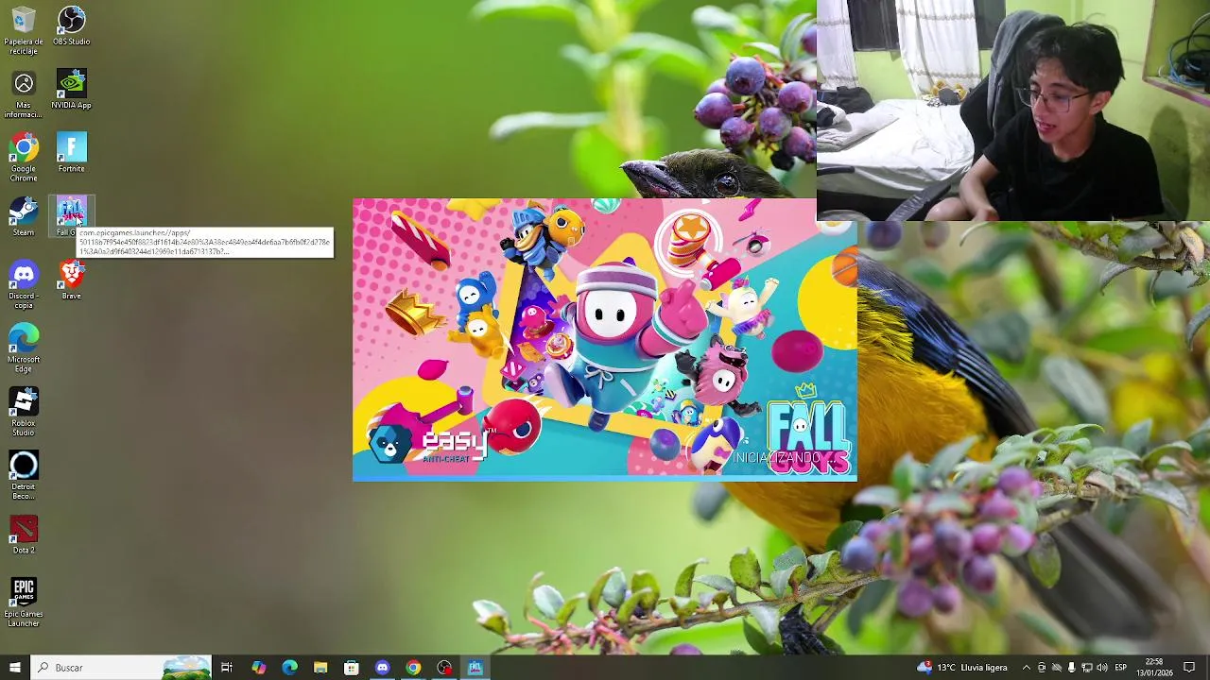Switch to OBS Studio from the taskbar
The width and height of the screenshot is (1210, 680).
point(444,668)
